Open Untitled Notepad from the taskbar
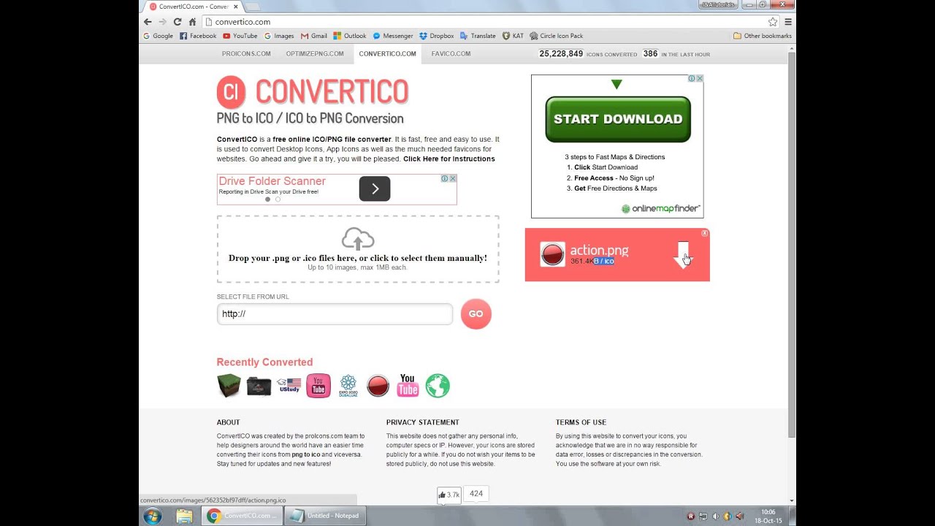The height and width of the screenshot is (526, 935). tap(325, 516)
